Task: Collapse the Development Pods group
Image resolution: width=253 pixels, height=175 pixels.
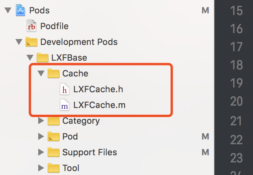Action: point(19,42)
